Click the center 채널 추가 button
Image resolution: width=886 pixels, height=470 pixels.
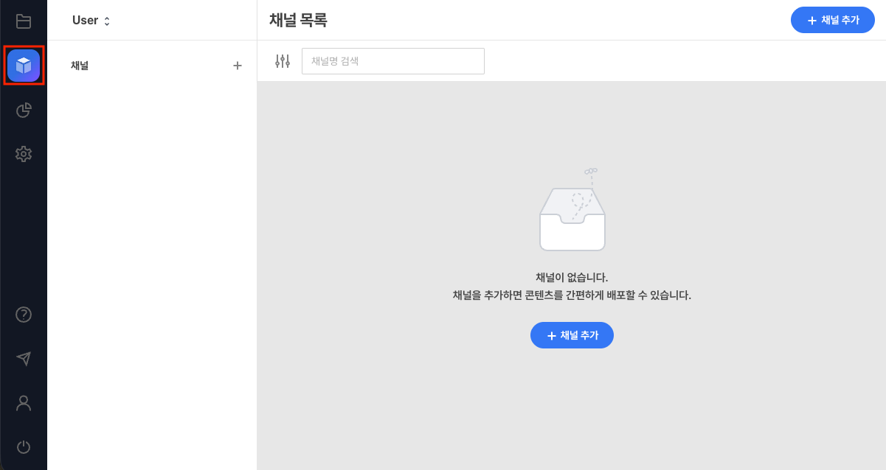[x=572, y=335]
